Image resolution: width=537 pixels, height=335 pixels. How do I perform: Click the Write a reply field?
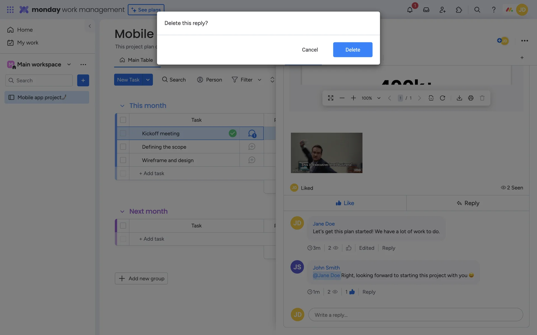(x=415, y=315)
